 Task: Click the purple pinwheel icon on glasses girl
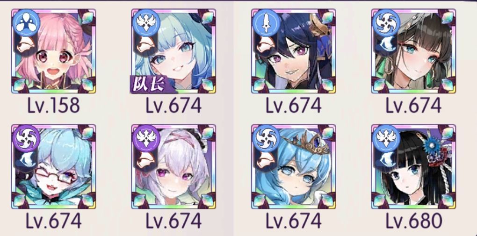click(x=26, y=139)
